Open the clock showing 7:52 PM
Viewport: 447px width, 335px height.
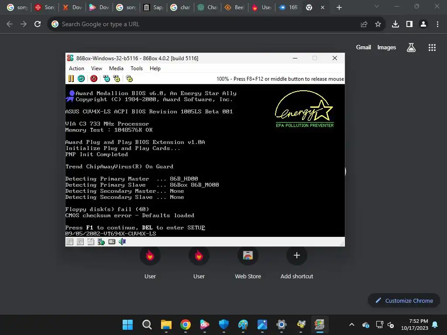pyautogui.click(x=415, y=325)
